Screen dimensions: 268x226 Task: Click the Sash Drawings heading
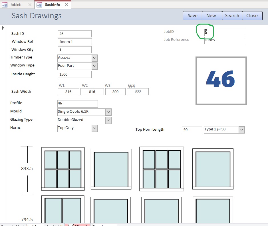[x=37, y=16]
